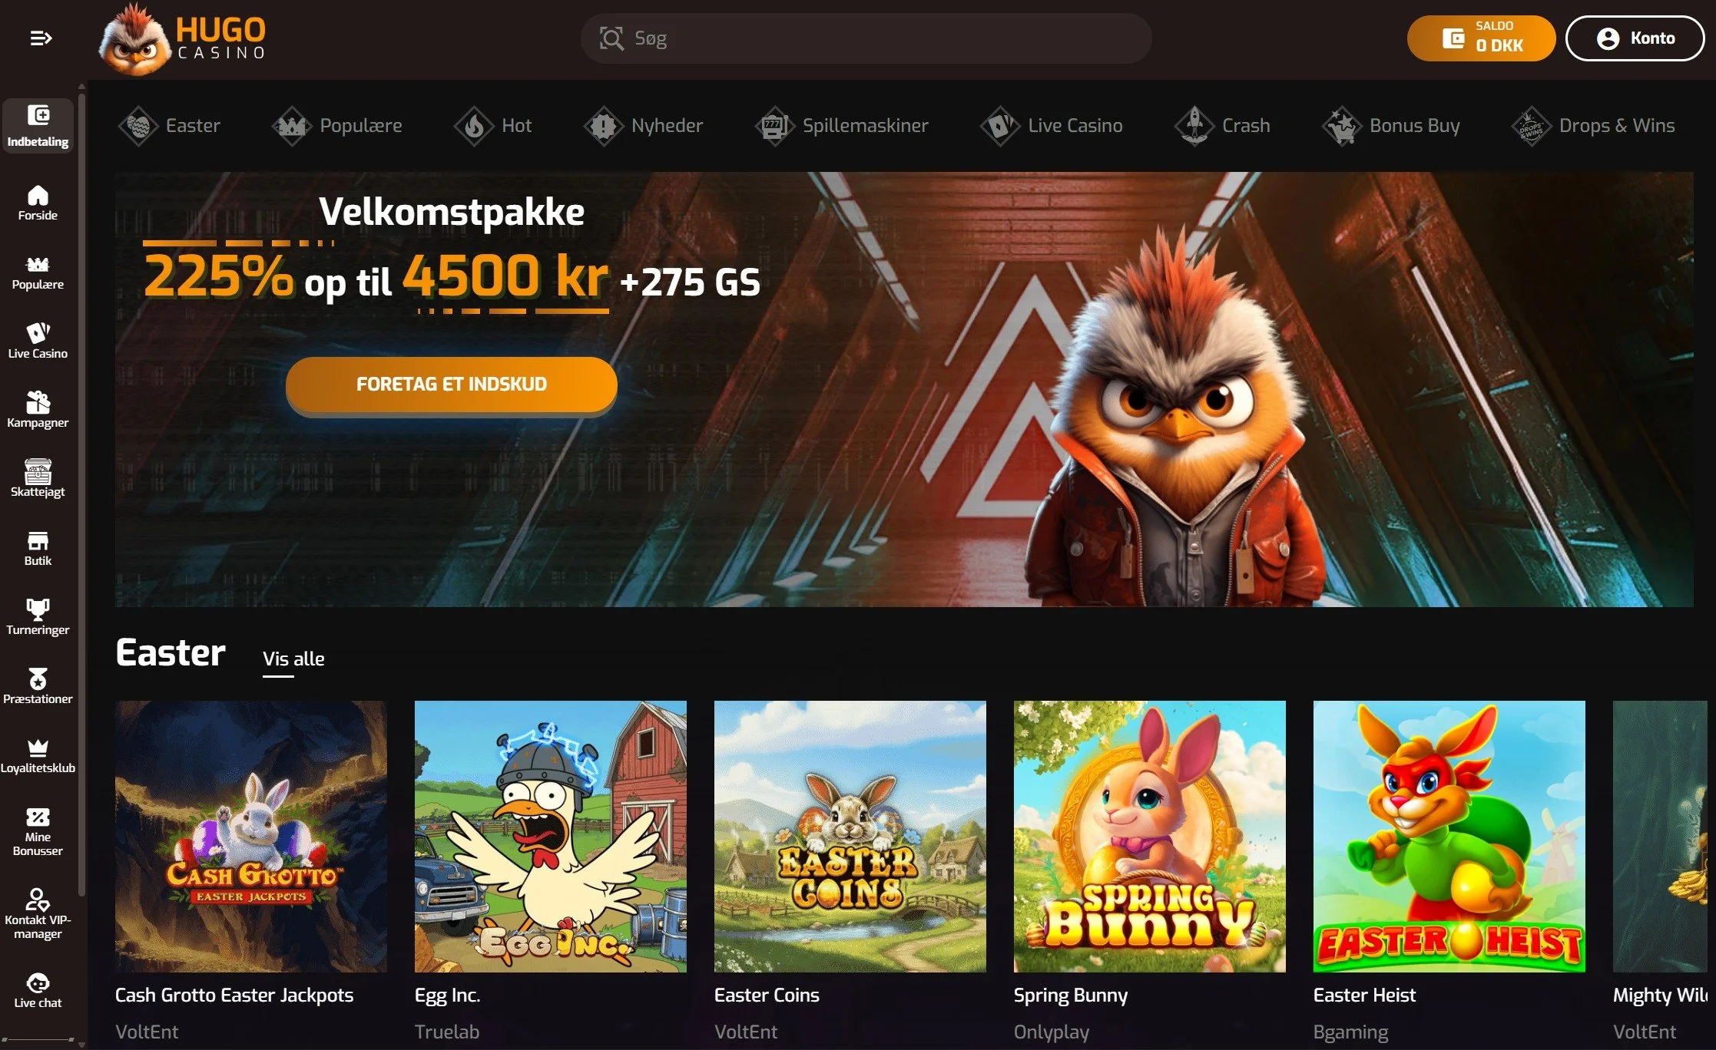Click inside the Søg search field
The image size is (1716, 1050).
[x=866, y=38]
